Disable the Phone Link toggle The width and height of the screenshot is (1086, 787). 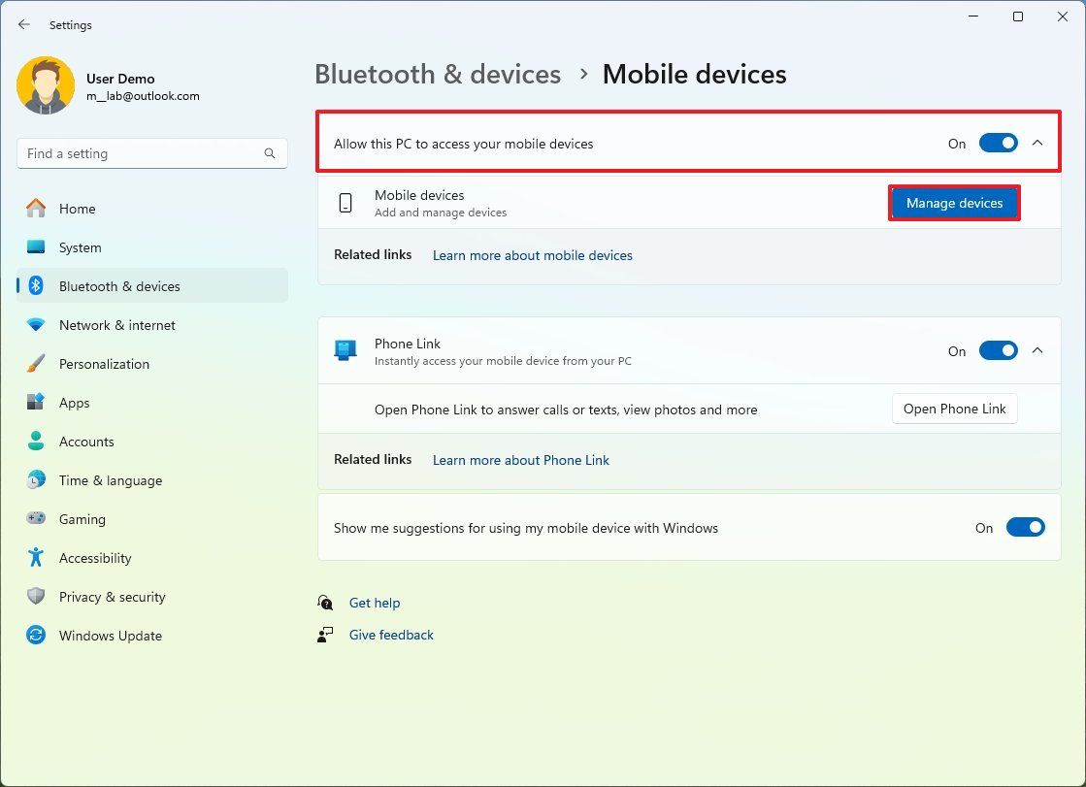click(998, 350)
